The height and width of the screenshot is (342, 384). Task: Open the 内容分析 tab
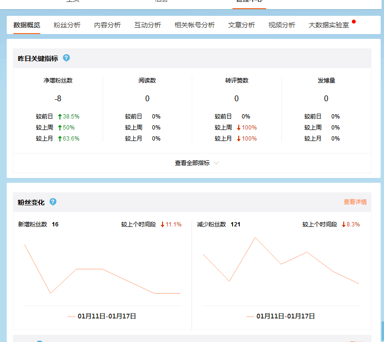[107, 25]
